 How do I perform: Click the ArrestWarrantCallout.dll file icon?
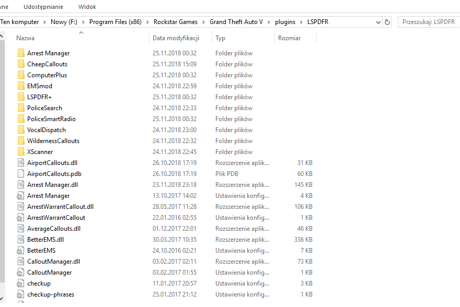point(21,207)
